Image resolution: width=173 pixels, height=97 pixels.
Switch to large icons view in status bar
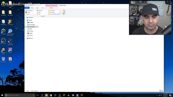[x=162, y=91]
